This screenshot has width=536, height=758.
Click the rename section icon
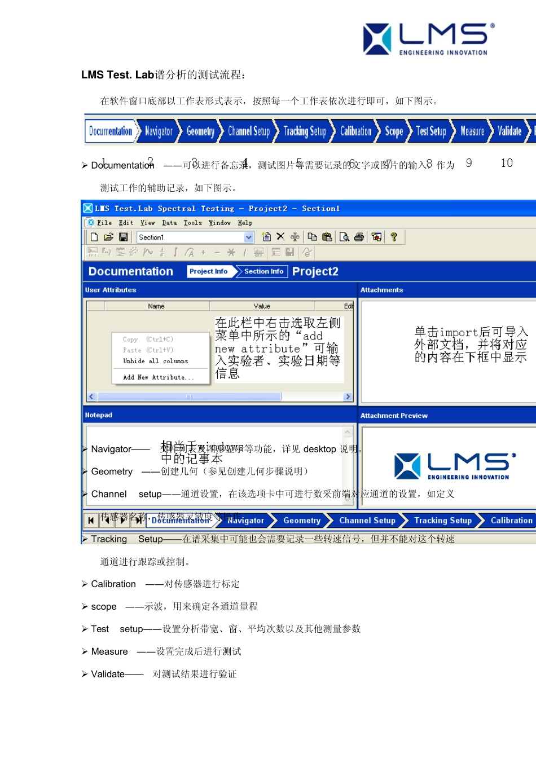pos(295,237)
